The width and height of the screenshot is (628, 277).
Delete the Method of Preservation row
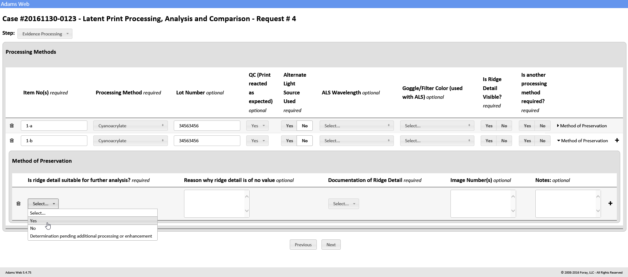click(x=18, y=204)
